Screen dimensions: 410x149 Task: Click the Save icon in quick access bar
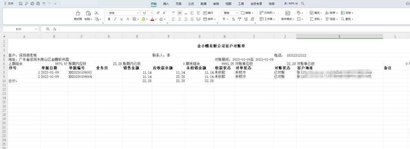20,4
